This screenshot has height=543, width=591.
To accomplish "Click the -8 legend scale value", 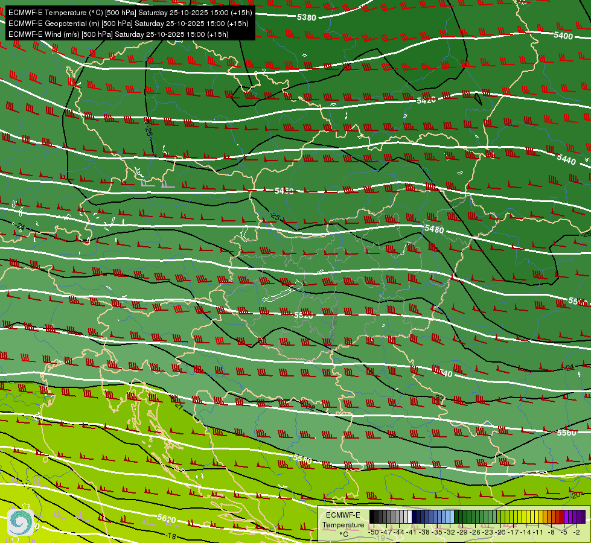I will coord(551,532).
